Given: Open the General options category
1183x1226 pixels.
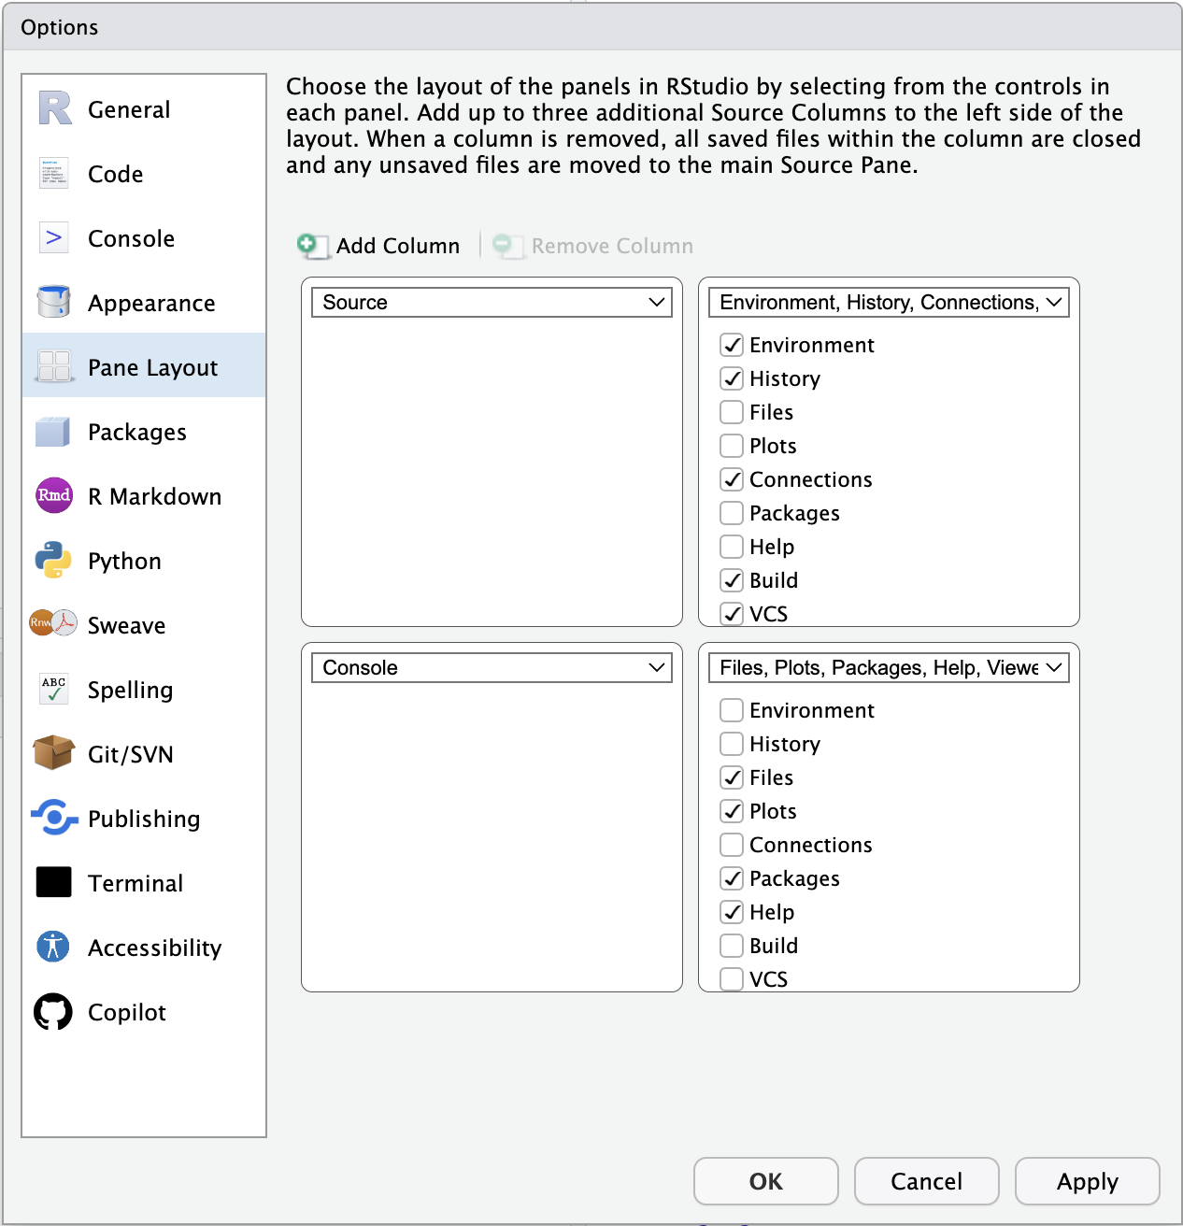Looking at the screenshot, I should pyautogui.click(x=144, y=108).
